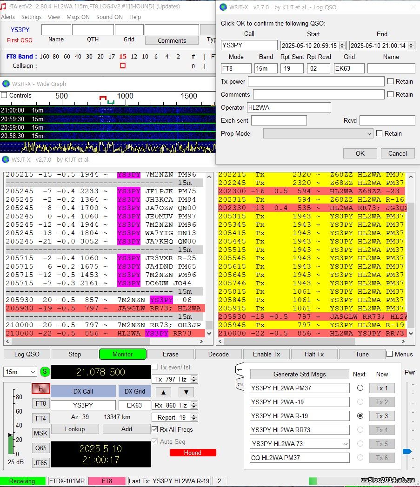Viewport: 420px width, 487px height.
Task: Click the Tx 1 Now button
Action: [382, 388]
